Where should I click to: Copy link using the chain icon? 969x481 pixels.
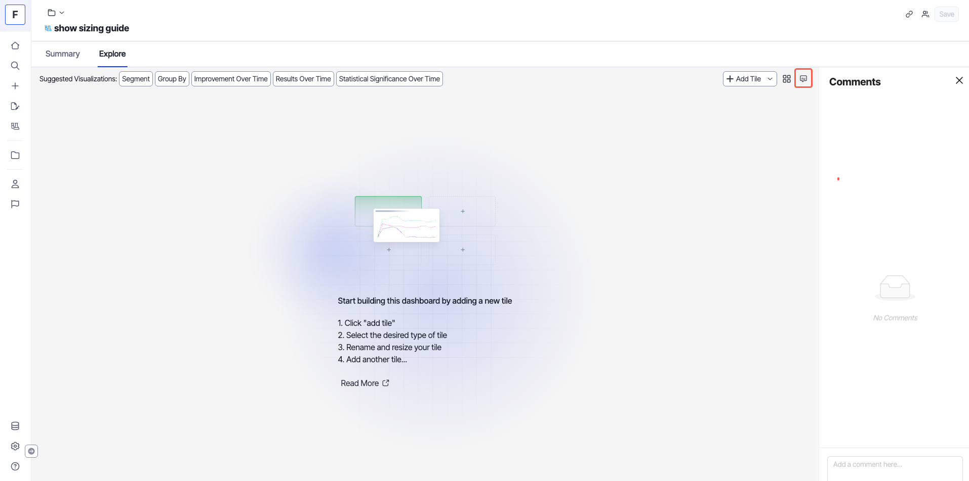click(x=909, y=14)
